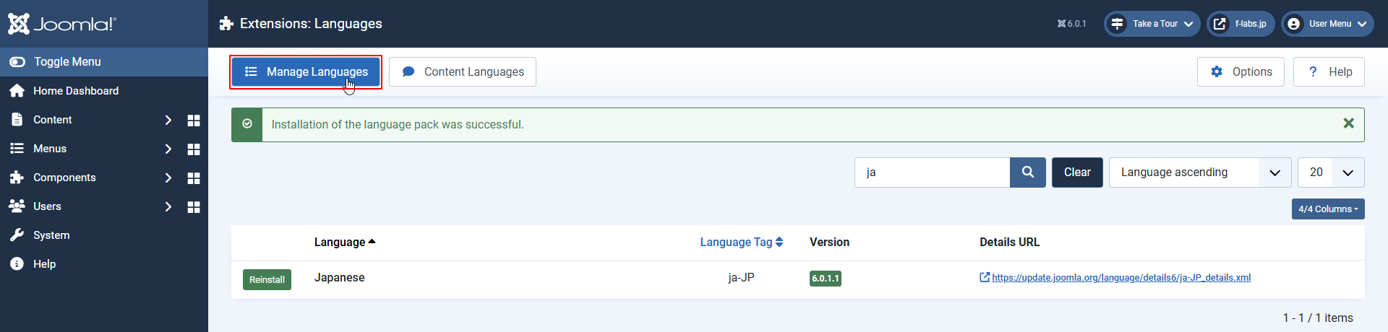Open the Options settings
This screenshot has width=1388, height=332.
[x=1241, y=72]
